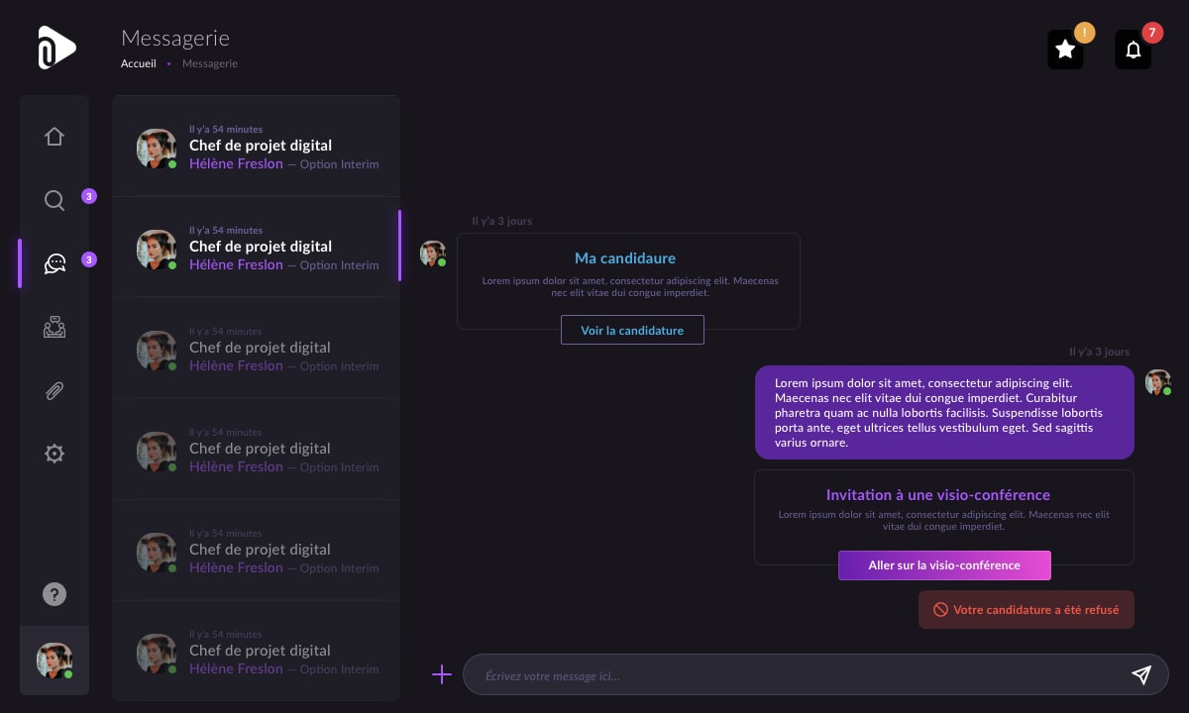Click the Voir la candidature button
The image size is (1189, 713).
click(x=632, y=330)
